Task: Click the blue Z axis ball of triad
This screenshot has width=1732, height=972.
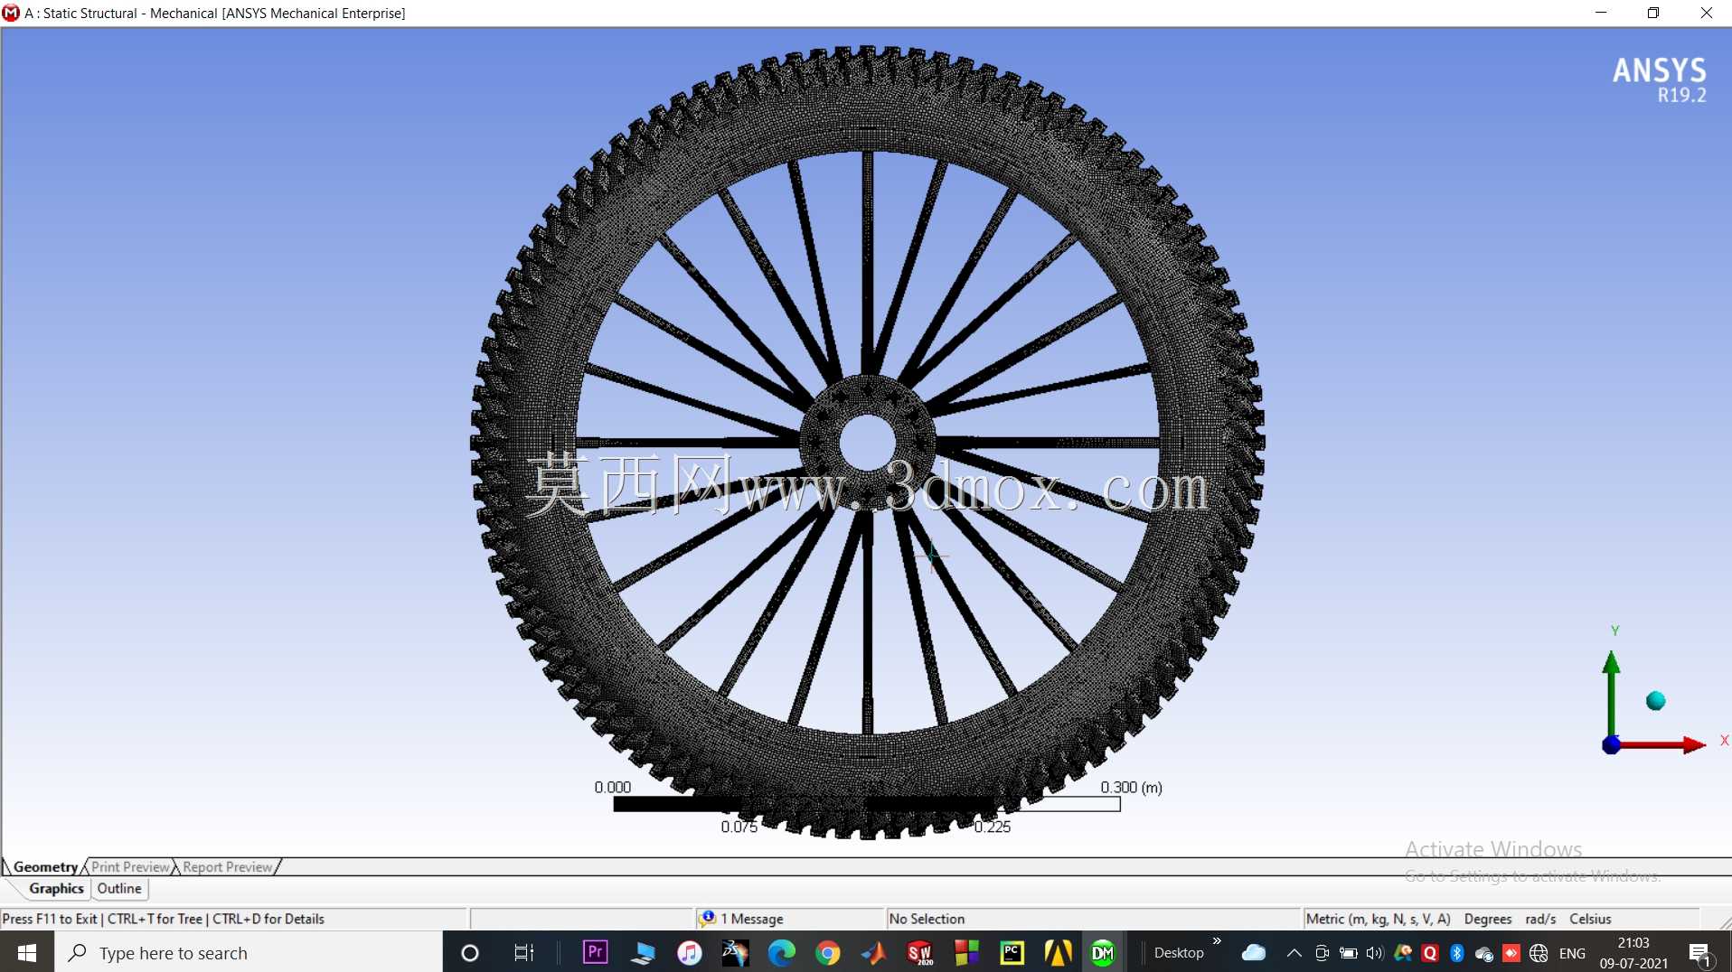Action: coord(1611,745)
